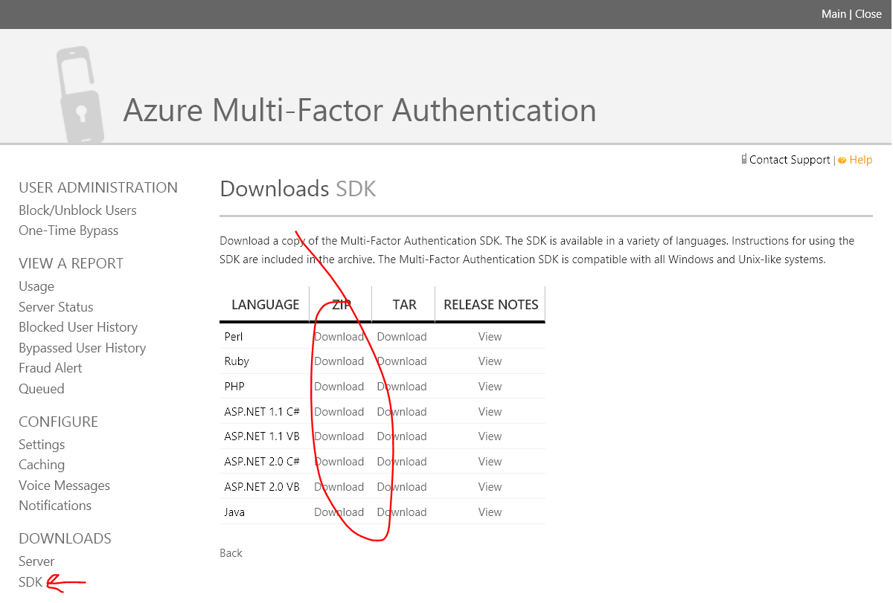Open Settings under Configure
Screen dimensions: 893x603
[42, 445]
